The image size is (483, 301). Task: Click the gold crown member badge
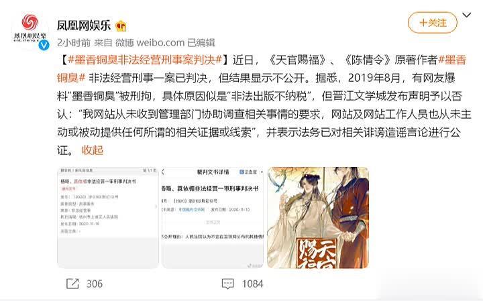pos(121,26)
